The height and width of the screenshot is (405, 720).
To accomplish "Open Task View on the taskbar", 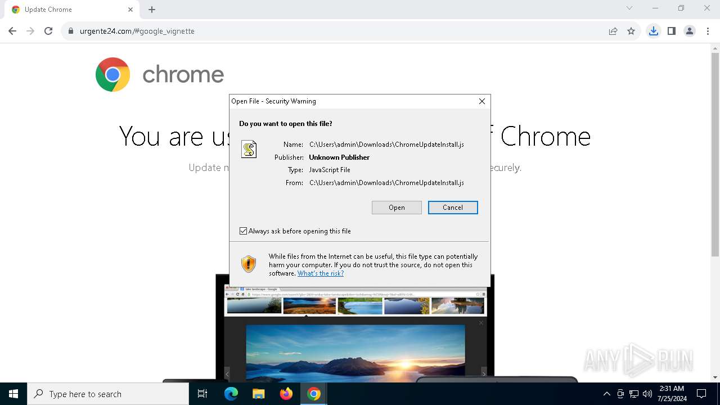I will click(x=203, y=394).
